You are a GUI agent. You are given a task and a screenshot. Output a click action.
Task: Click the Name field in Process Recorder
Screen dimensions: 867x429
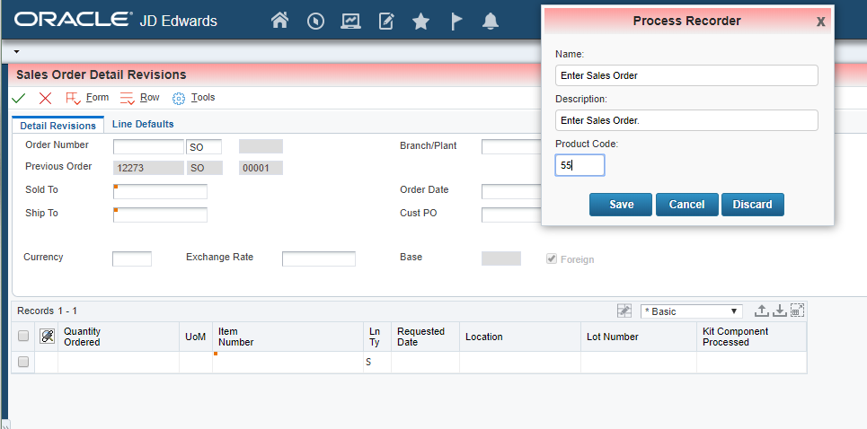(686, 75)
